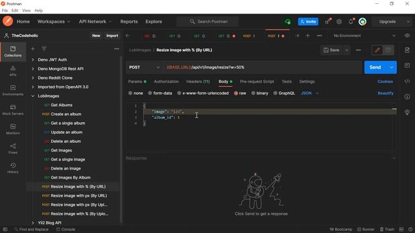Click the Search Postman field

207,21
